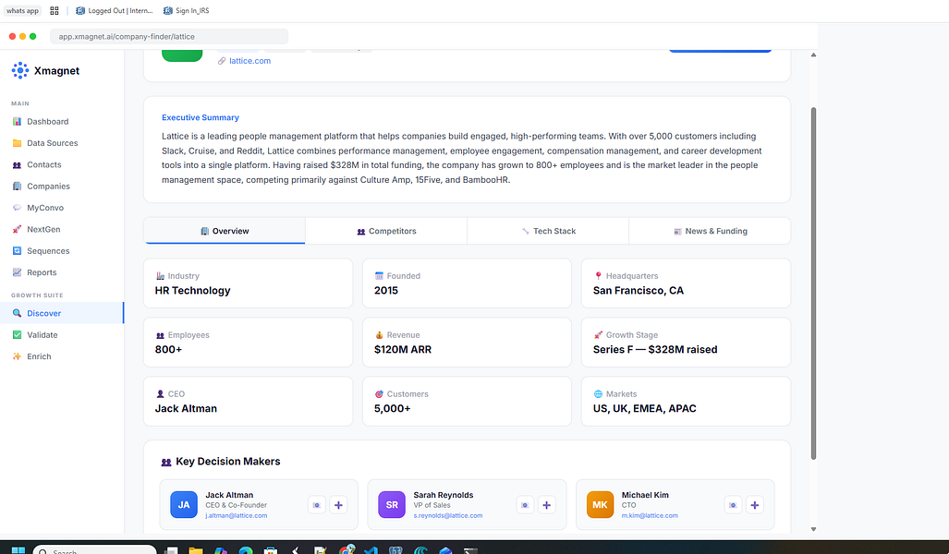Image resolution: width=949 pixels, height=554 pixels.
Task: Click the JA avatar for Jack Altman
Action: [x=184, y=505]
